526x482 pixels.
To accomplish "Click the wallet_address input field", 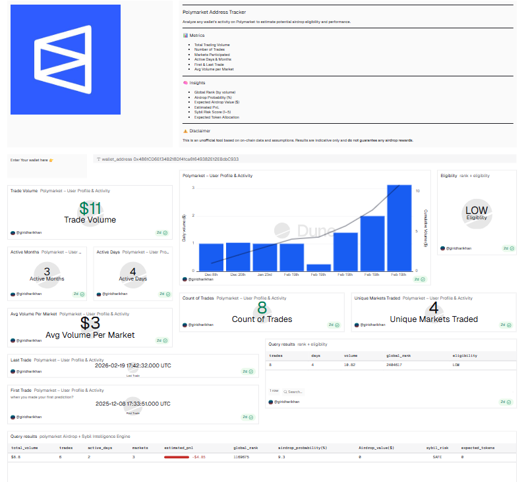I will tap(305, 159).
